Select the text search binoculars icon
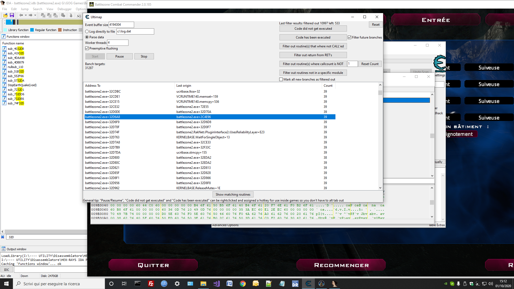Image resolution: width=514 pixels, height=289 pixels. pos(49,15)
